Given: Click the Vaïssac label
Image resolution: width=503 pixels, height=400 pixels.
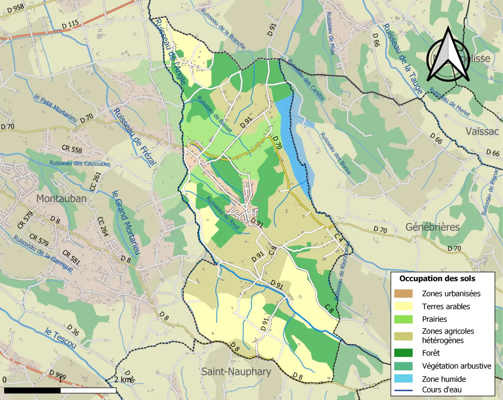Looking at the screenshot, I should tap(482, 131).
